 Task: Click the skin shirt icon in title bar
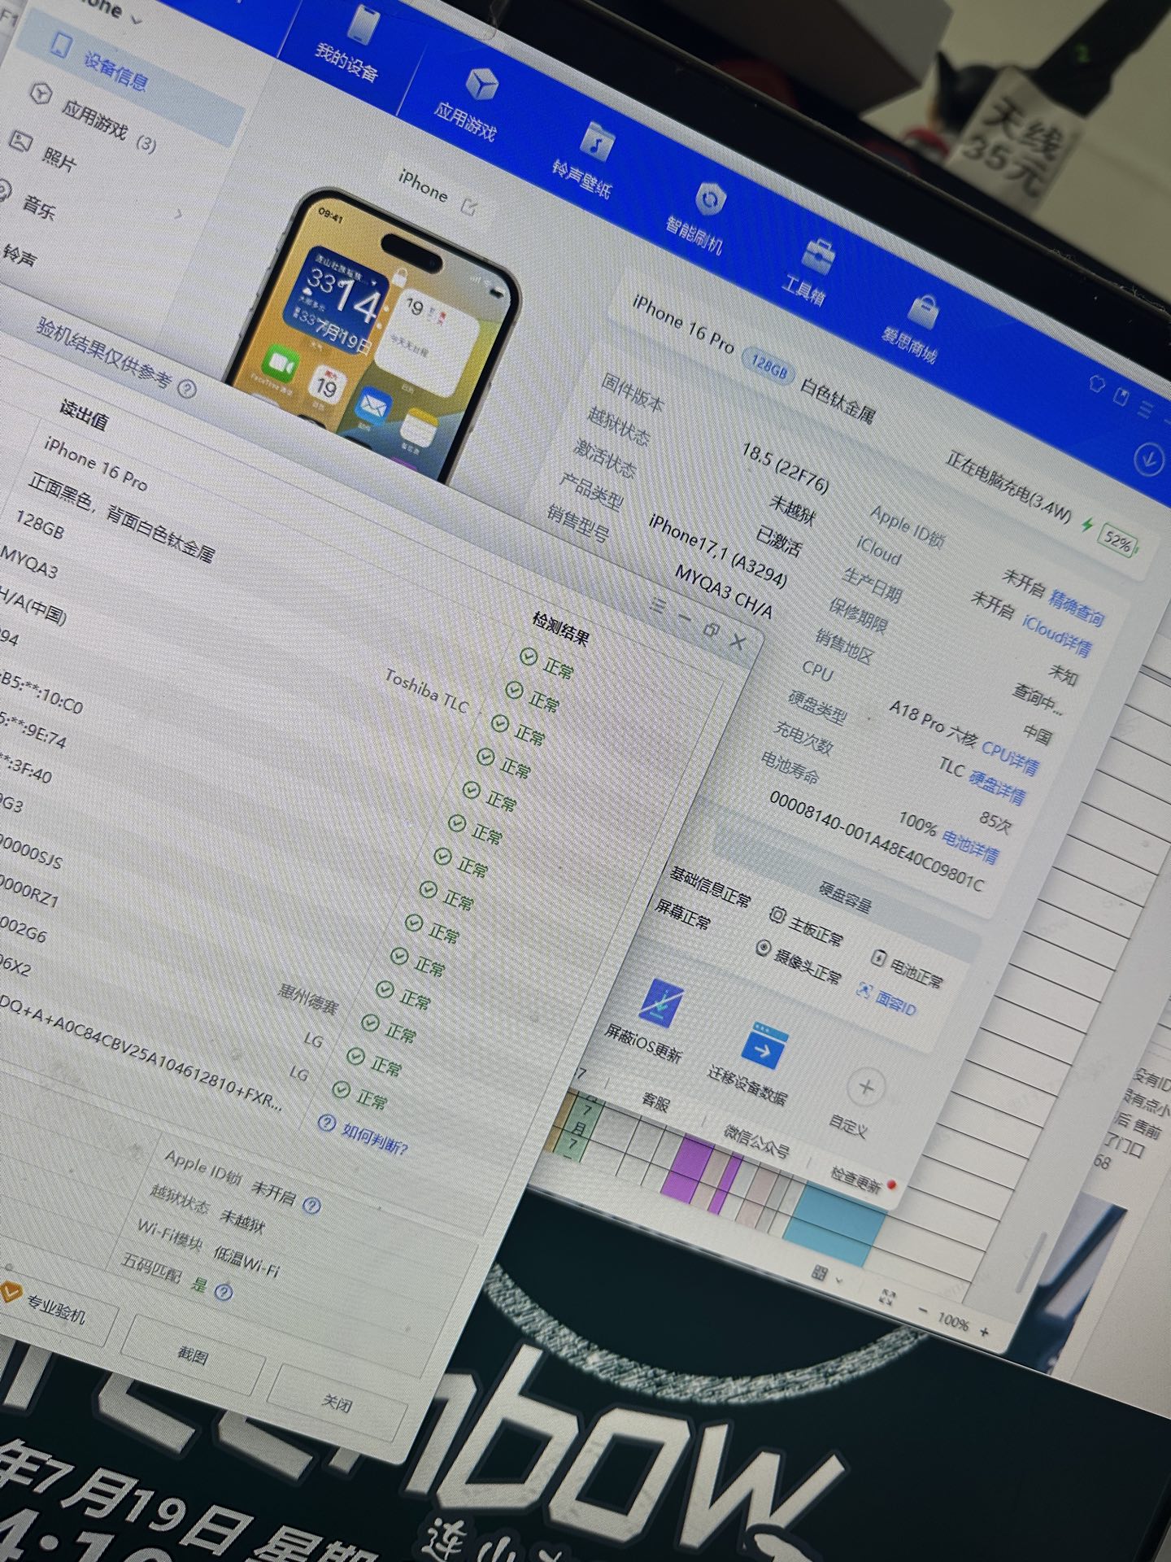point(1097,383)
